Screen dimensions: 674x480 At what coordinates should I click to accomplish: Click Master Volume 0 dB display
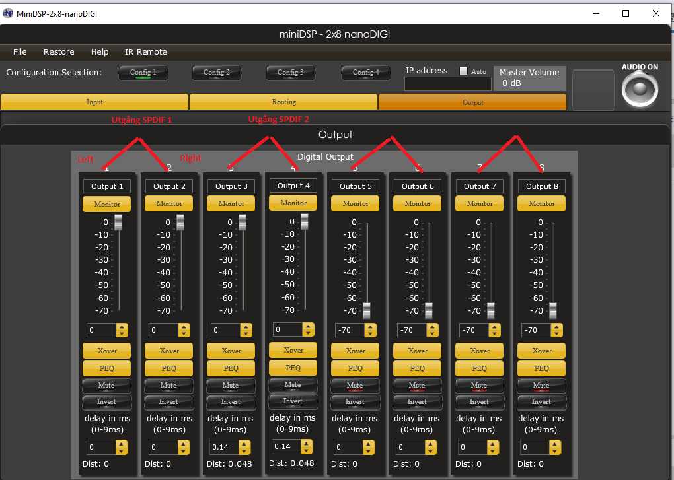(x=529, y=78)
